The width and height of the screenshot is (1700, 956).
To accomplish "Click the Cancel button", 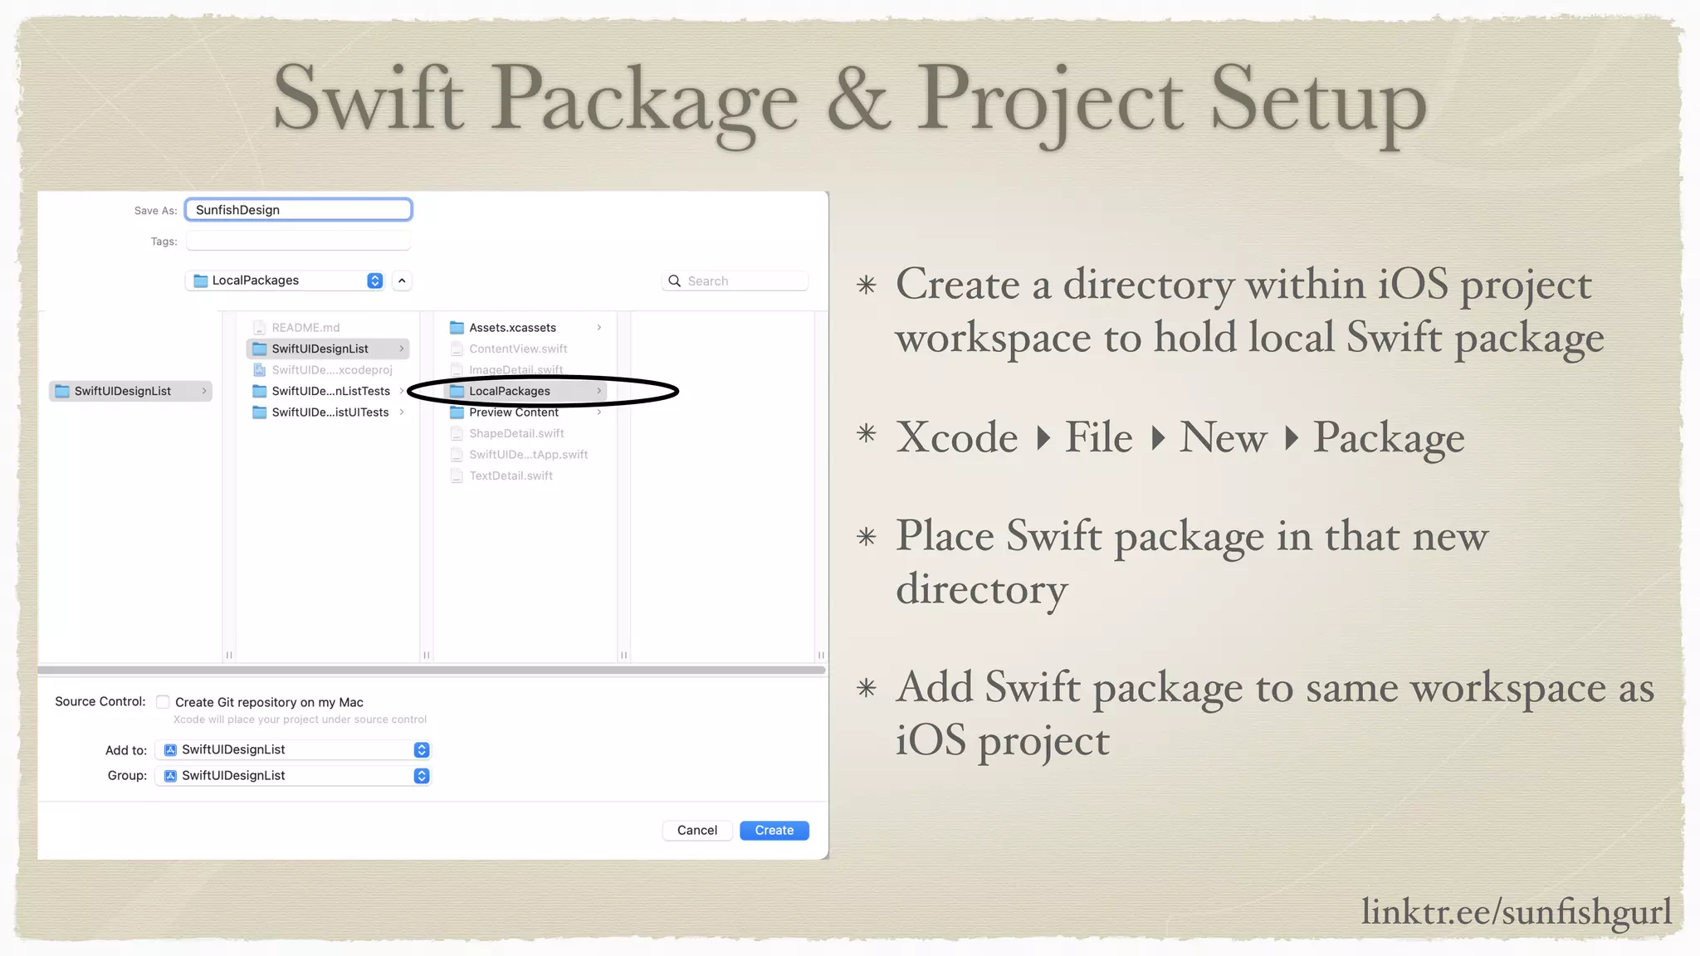I will [697, 831].
